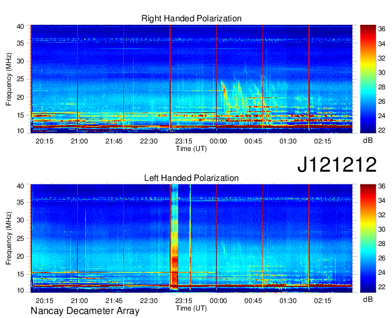
Task: Click the Right Handed polarization spectrogram image
Action: [x=191, y=78]
